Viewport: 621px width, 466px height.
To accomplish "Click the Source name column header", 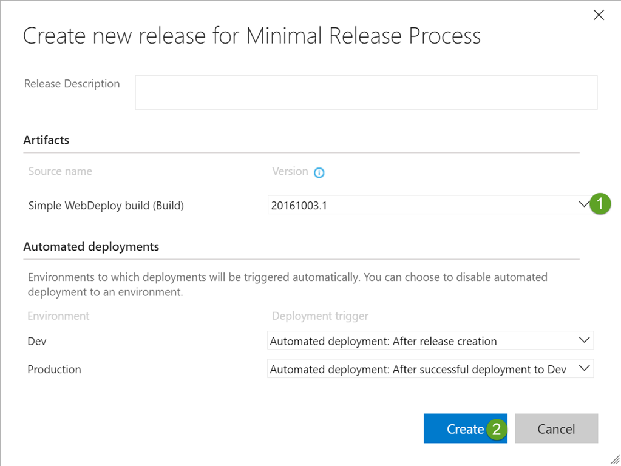I will click(x=60, y=172).
